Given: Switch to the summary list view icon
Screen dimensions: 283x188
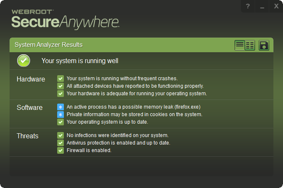Looking at the screenshot, I should (240, 45).
